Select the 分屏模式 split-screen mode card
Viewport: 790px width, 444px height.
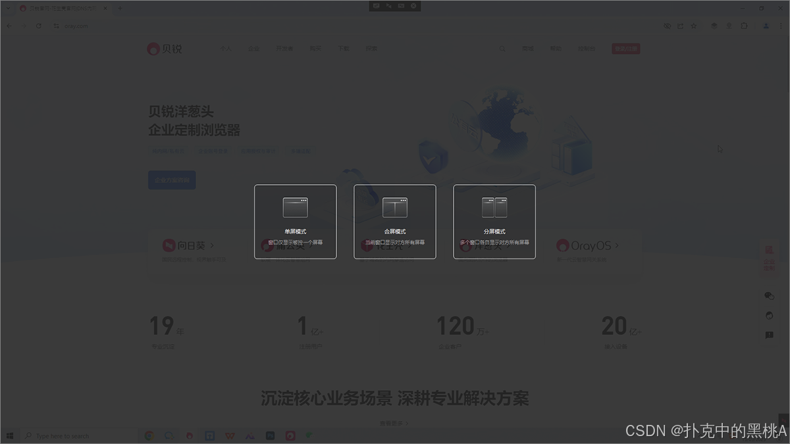point(494,222)
